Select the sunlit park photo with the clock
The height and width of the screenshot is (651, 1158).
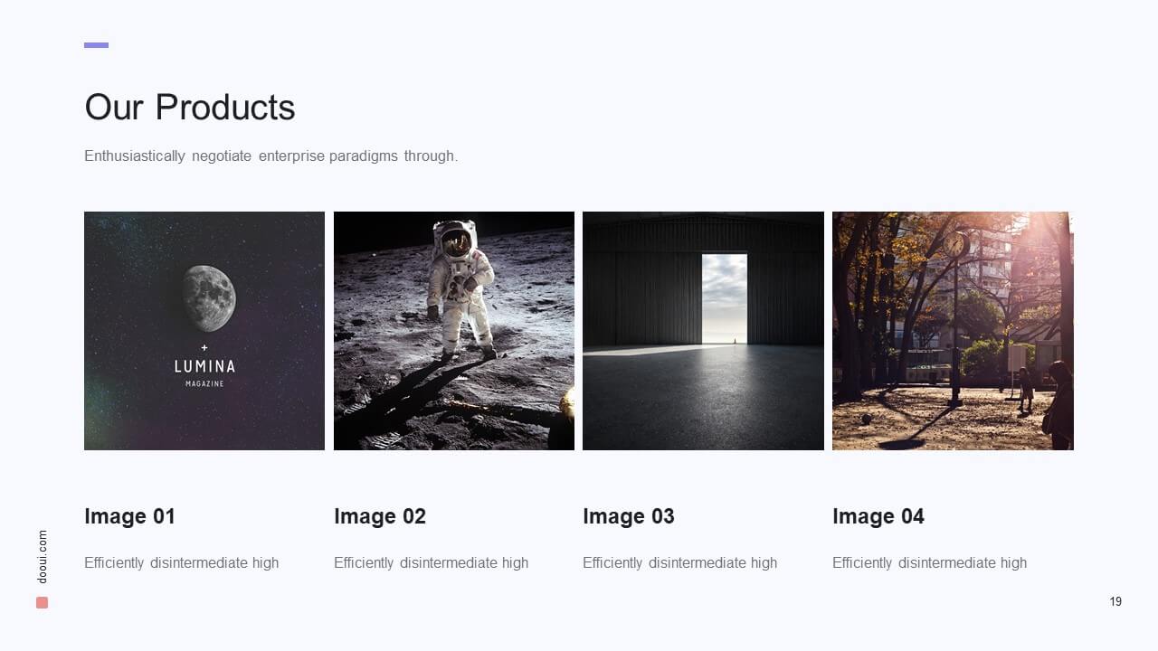(952, 331)
